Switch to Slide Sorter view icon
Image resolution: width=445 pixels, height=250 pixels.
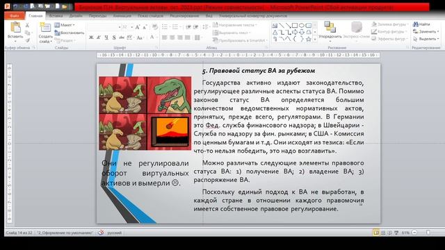(383, 233)
